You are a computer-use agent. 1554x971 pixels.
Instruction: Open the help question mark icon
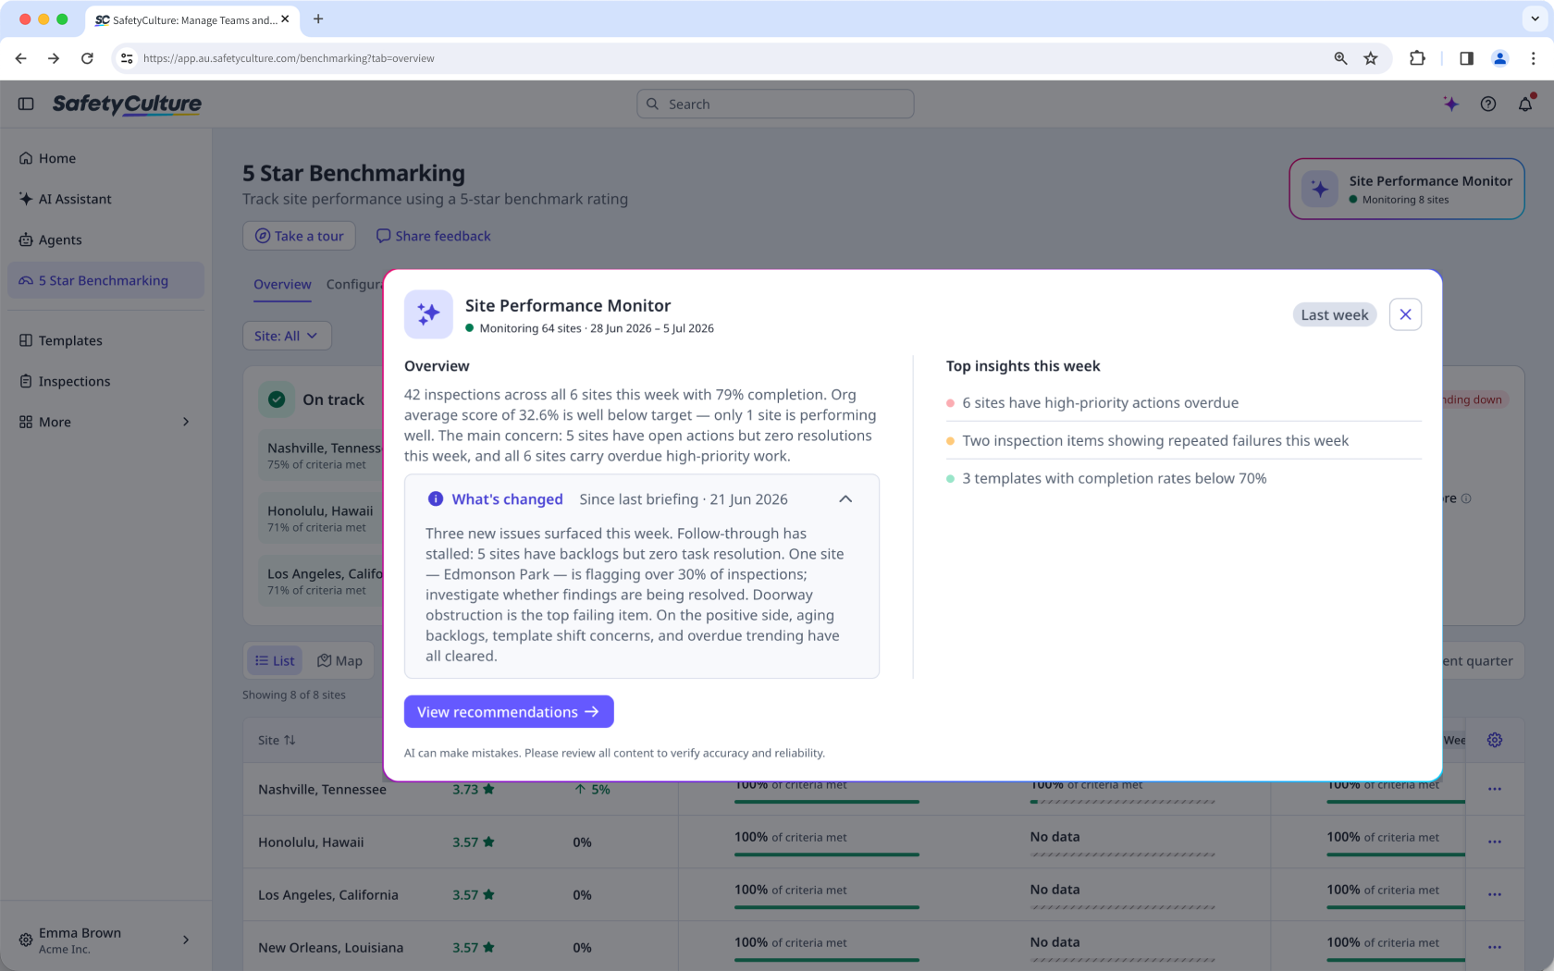[x=1487, y=104]
